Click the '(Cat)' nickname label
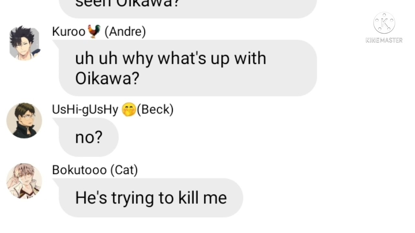Image resolution: width=415 pixels, height=233 pixels. tap(124, 170)
